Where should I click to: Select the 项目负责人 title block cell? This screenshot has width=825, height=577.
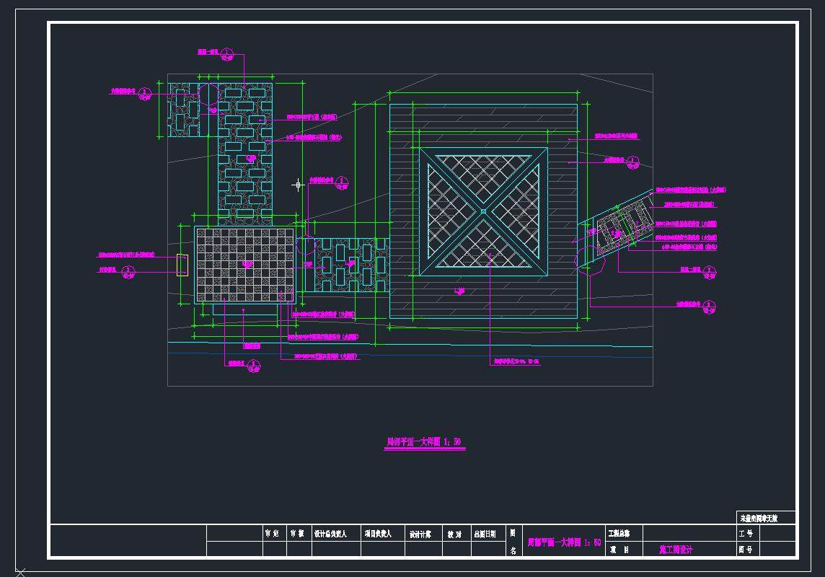(378, 534)
